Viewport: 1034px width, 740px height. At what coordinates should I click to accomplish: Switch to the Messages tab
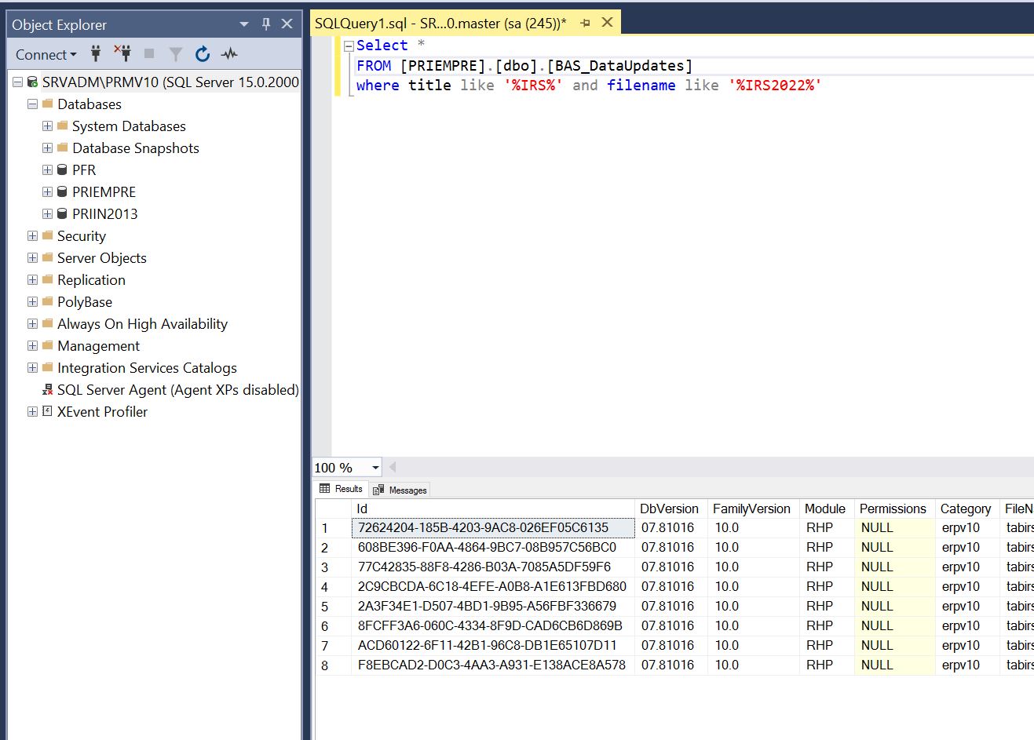(400, 490)
